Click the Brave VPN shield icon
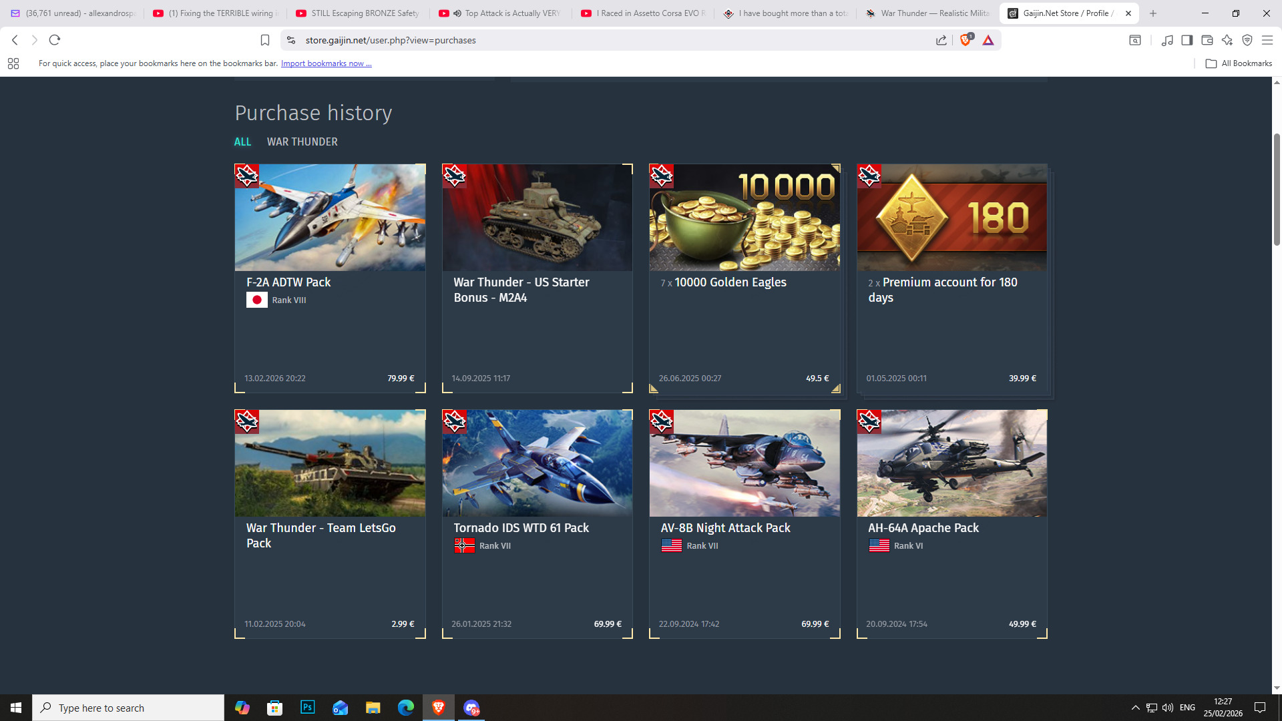This screenshot has height=721, width=1282. pos(1247,40)
